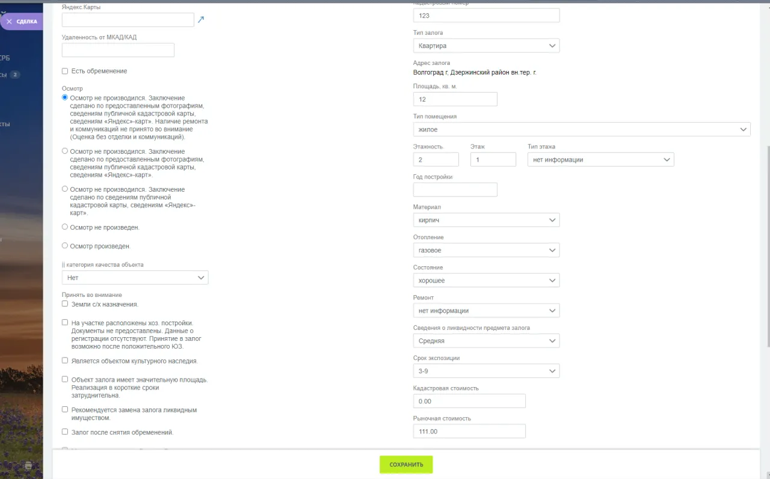The height and width of the screenshot is (479, 770).
Task: Check the Земли с/х назначения option
Action: [65, 304]
